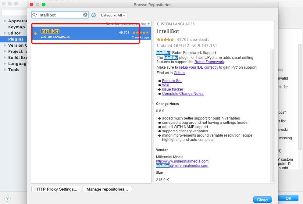Select Plugins in the settings sidebar

point(16,39)
